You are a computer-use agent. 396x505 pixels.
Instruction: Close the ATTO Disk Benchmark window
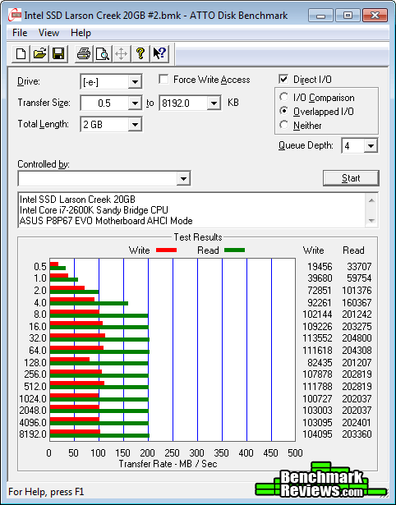pyautogui.click(x=375, y=15)
